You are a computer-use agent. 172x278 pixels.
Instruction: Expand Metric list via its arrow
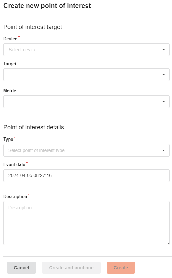pos(163,102)
